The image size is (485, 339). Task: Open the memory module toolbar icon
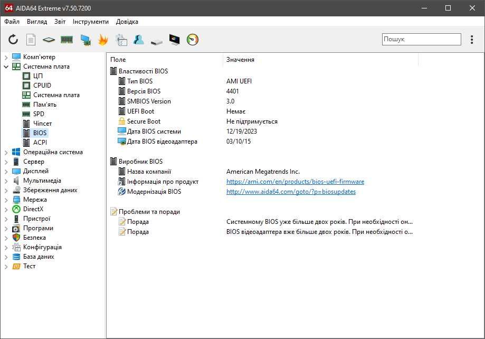click(x=66, y=40)
